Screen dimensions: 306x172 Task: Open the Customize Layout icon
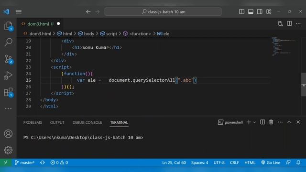(x=269, y=11)
